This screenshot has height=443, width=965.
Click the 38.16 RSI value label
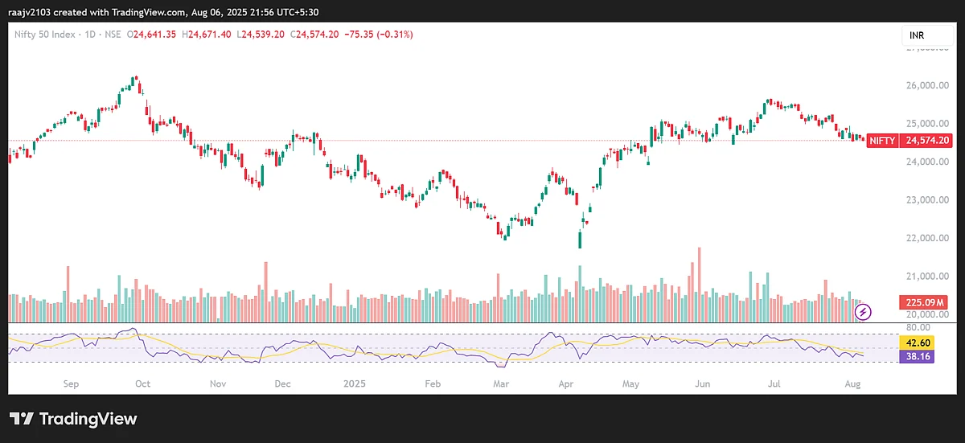click(917, 355)
